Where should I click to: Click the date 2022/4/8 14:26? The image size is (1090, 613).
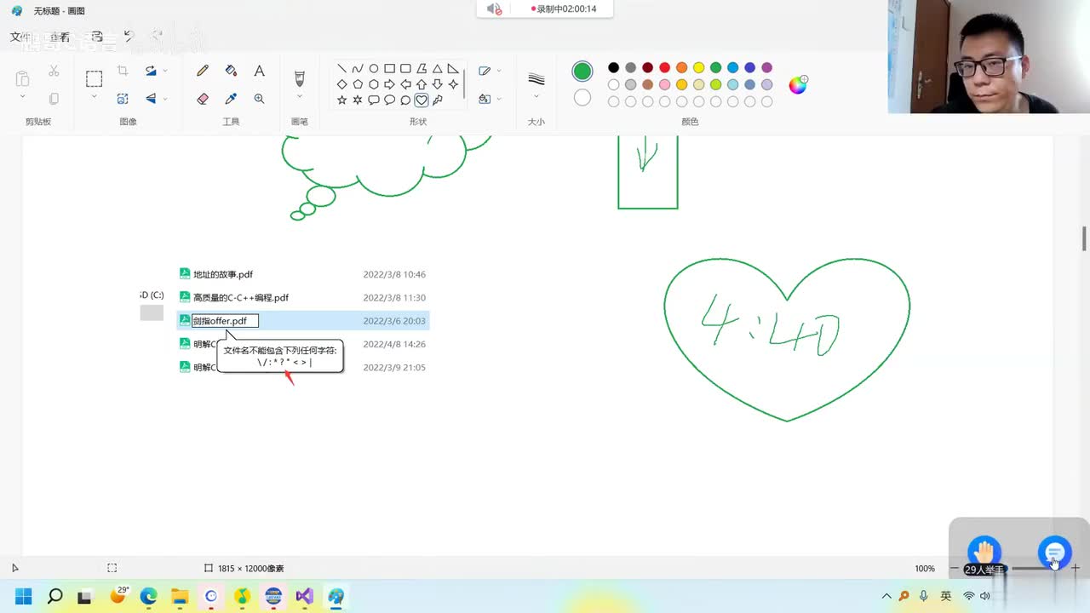[394, 344]
